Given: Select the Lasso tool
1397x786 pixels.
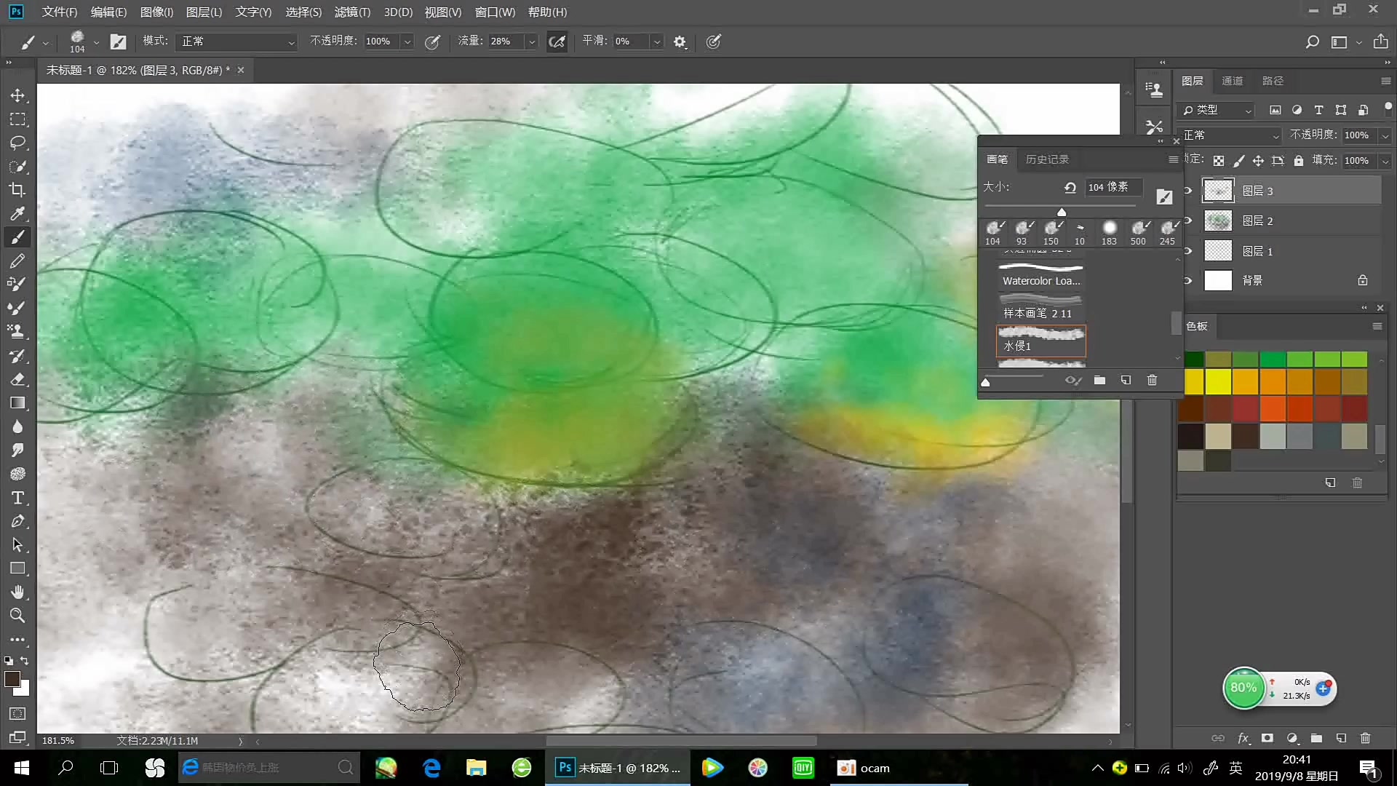Looking at the screenshot, I should coord(17,143).
